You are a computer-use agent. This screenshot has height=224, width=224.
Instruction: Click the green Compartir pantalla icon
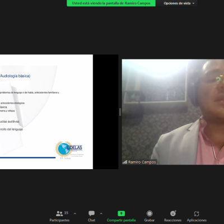tap(121, 213)
